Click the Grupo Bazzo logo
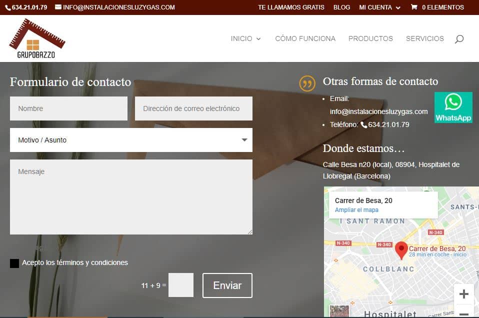Screen dimensions: 479x318 pyautogui.click(x=37, y=38)
